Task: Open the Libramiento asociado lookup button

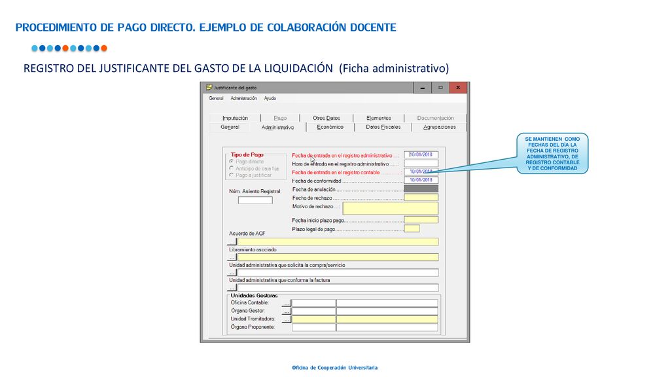Action: pos(232,257)
